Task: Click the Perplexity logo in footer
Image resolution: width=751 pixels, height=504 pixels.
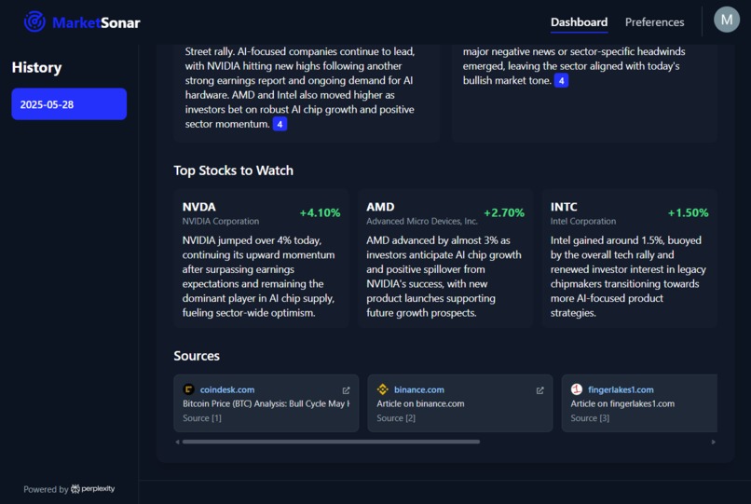Action: tap(93, 489)
